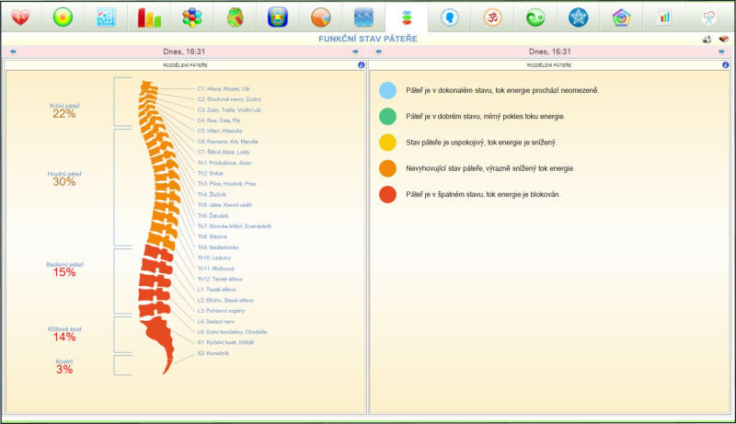Open the orange Om symbol icon
The image size is (736, 424).
(492, 17)
